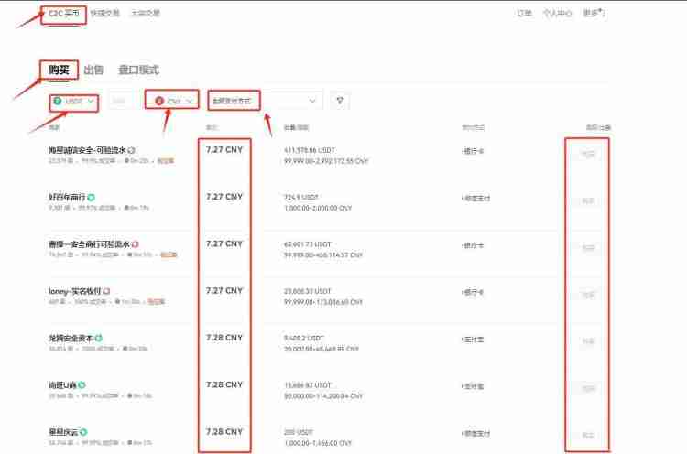Screen dimensions: 687x454
Task: Open the 个人中心 link
Action: 557,14
